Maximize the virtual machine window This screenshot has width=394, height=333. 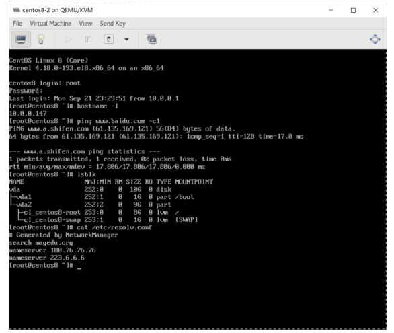353,10
